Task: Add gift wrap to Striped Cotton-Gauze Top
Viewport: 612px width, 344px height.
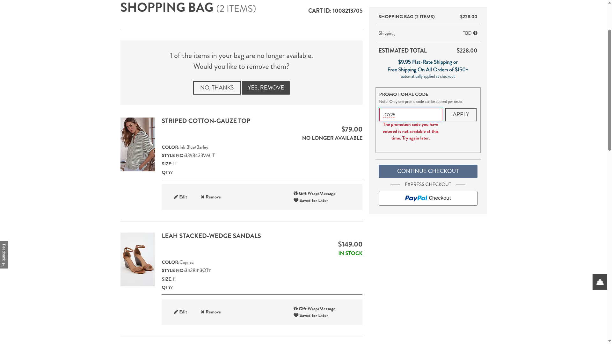Action: click(x=314, y=194)
